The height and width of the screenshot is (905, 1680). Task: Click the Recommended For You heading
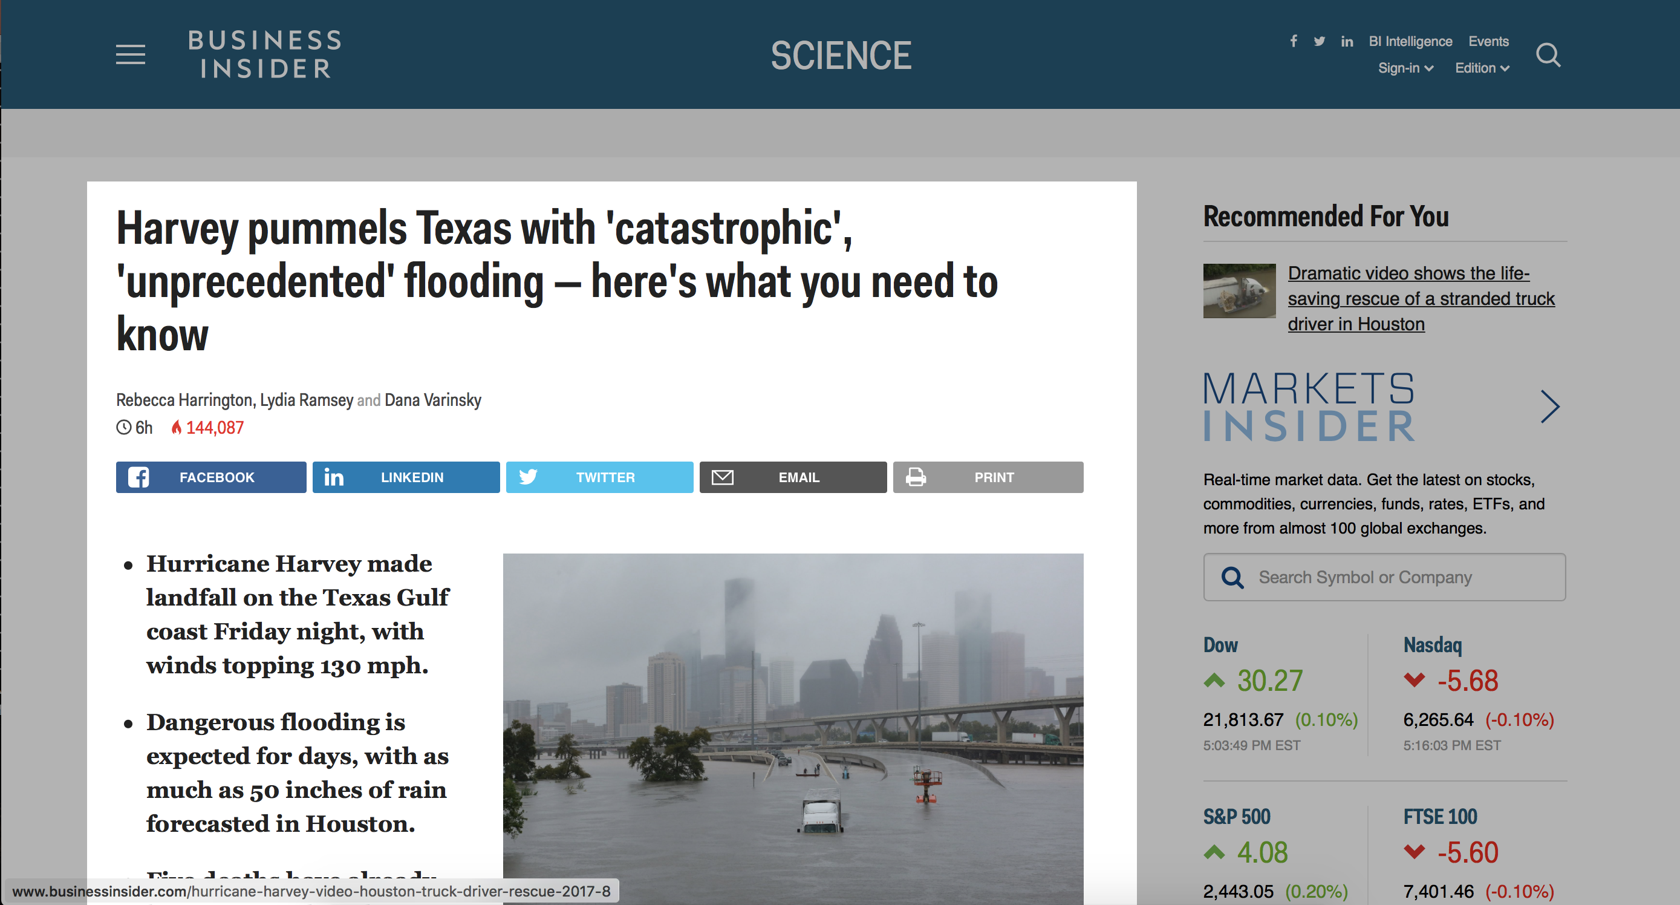[x=1325, y=216]
